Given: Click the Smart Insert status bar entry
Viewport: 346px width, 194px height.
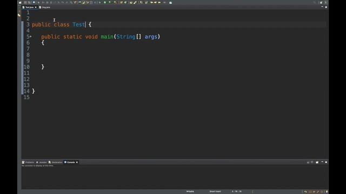Looking at the screenshot, I should pos(215,191).
